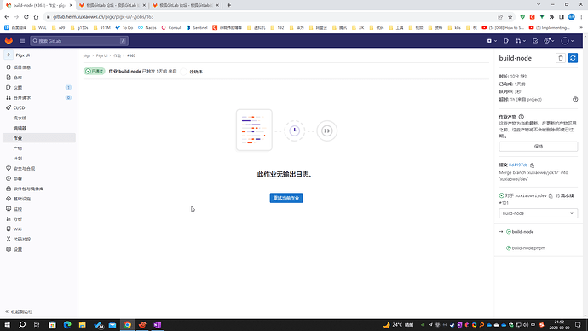Click the trash icon to erase job log

(561, 58)
